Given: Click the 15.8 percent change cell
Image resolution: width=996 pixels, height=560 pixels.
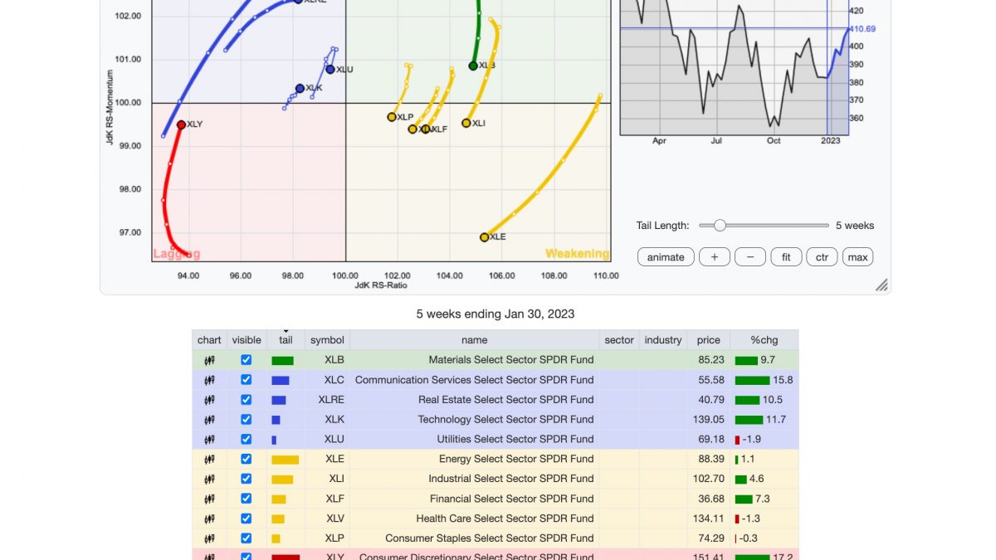Looking at the screenshot, I should (764, 380).
